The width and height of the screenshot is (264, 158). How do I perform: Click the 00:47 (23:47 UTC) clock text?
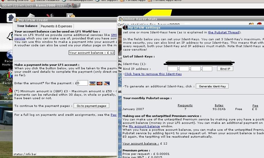pyautogui.click(x=18, y=5)
